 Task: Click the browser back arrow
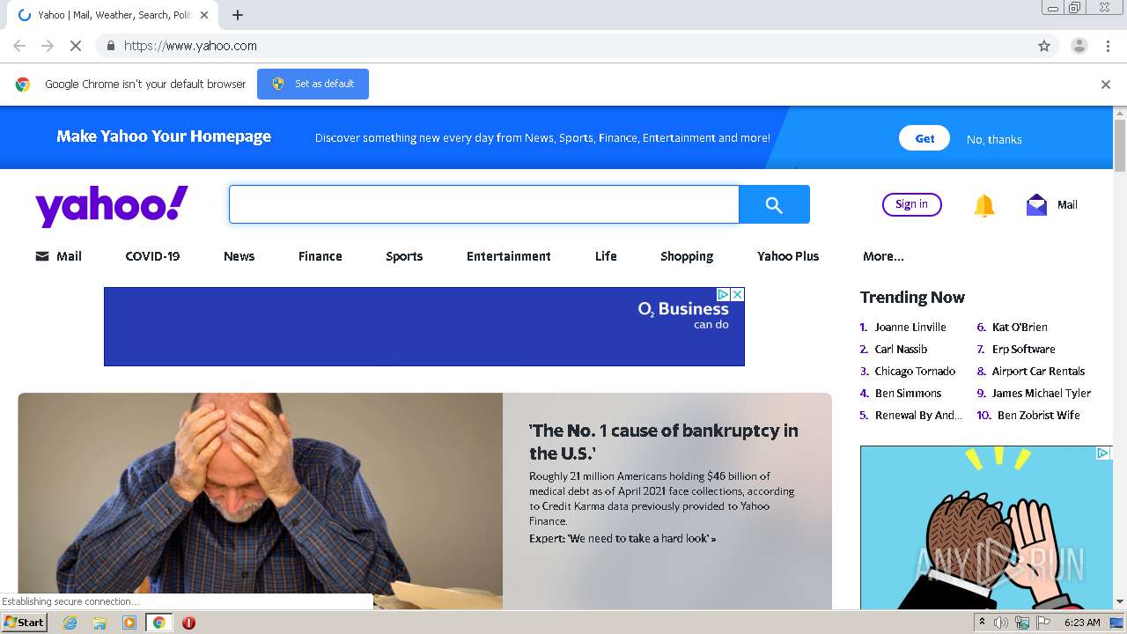point(19,46)
